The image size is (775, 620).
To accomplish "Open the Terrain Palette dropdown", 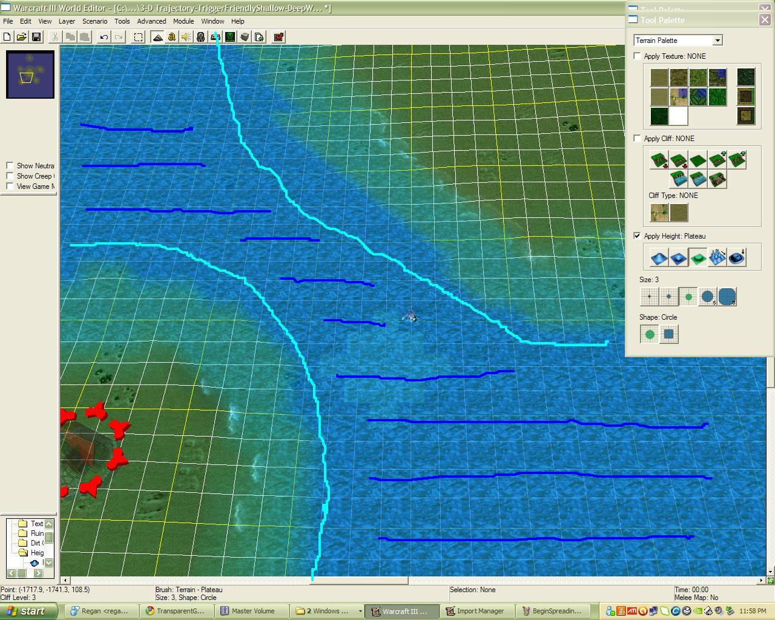I will pos(717,41).
